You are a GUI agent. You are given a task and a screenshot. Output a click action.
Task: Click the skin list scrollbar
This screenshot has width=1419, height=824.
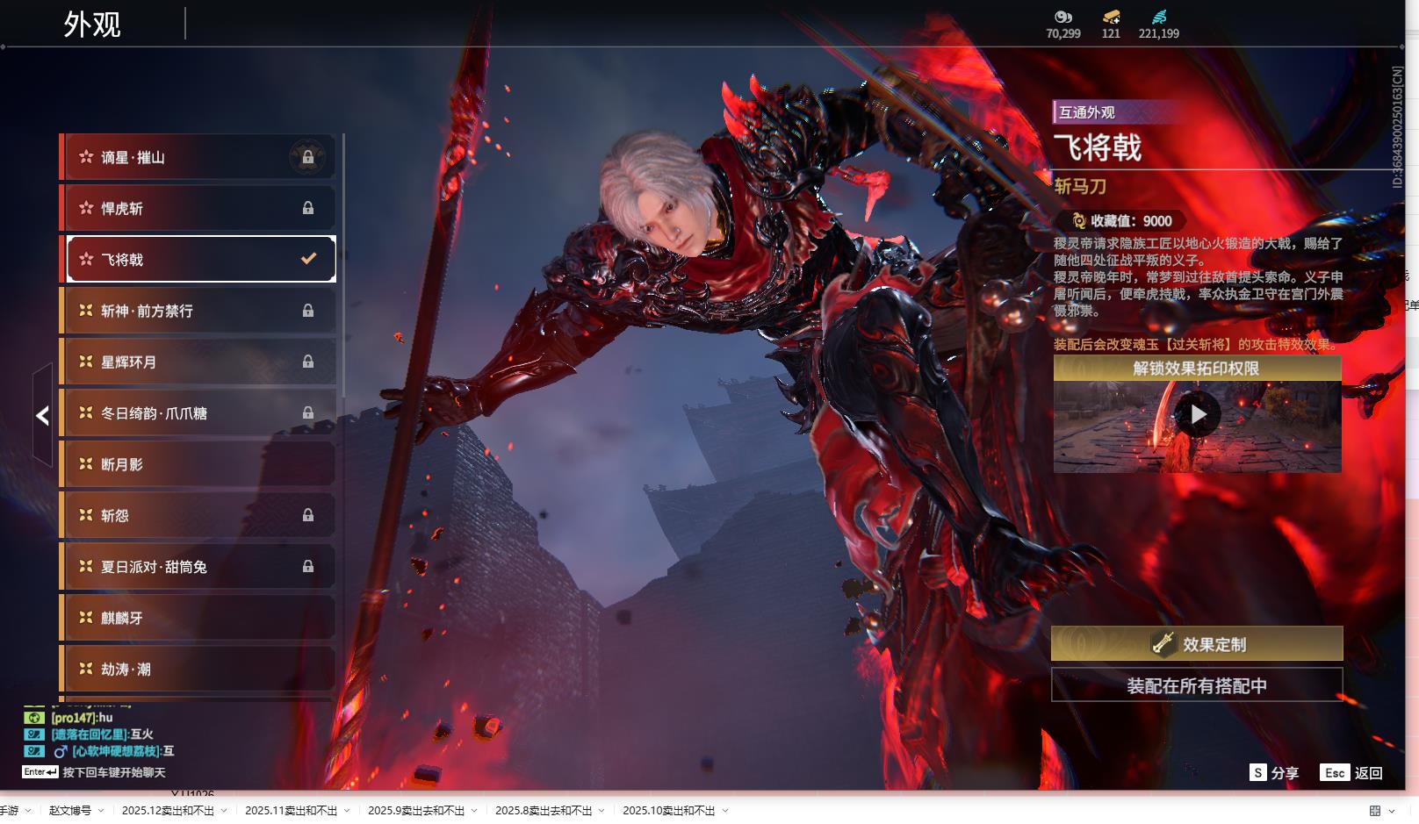(342, 263)
